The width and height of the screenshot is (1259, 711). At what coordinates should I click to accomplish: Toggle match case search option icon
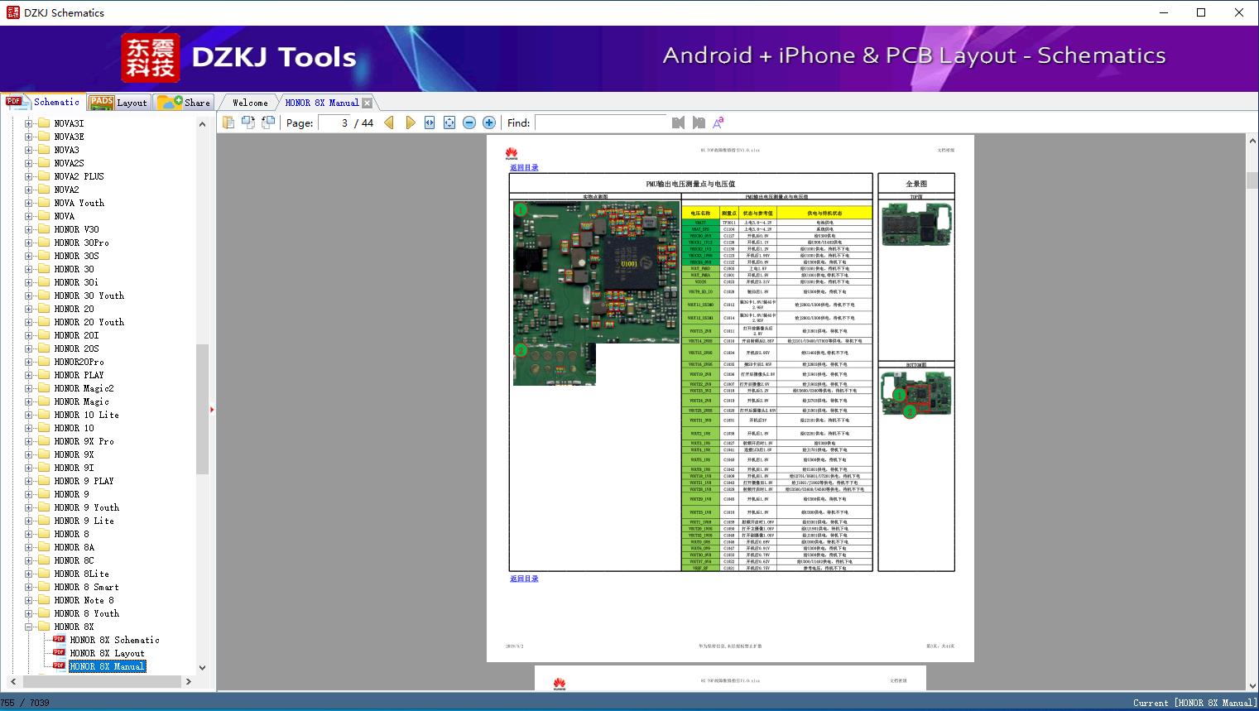[x=718, y=123]
